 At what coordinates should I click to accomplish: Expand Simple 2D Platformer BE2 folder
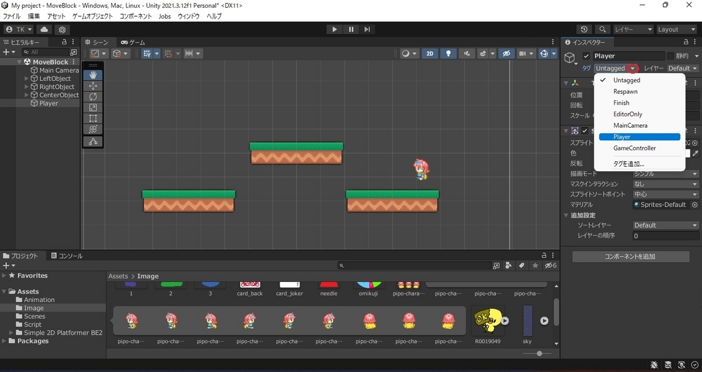[11, 332]
